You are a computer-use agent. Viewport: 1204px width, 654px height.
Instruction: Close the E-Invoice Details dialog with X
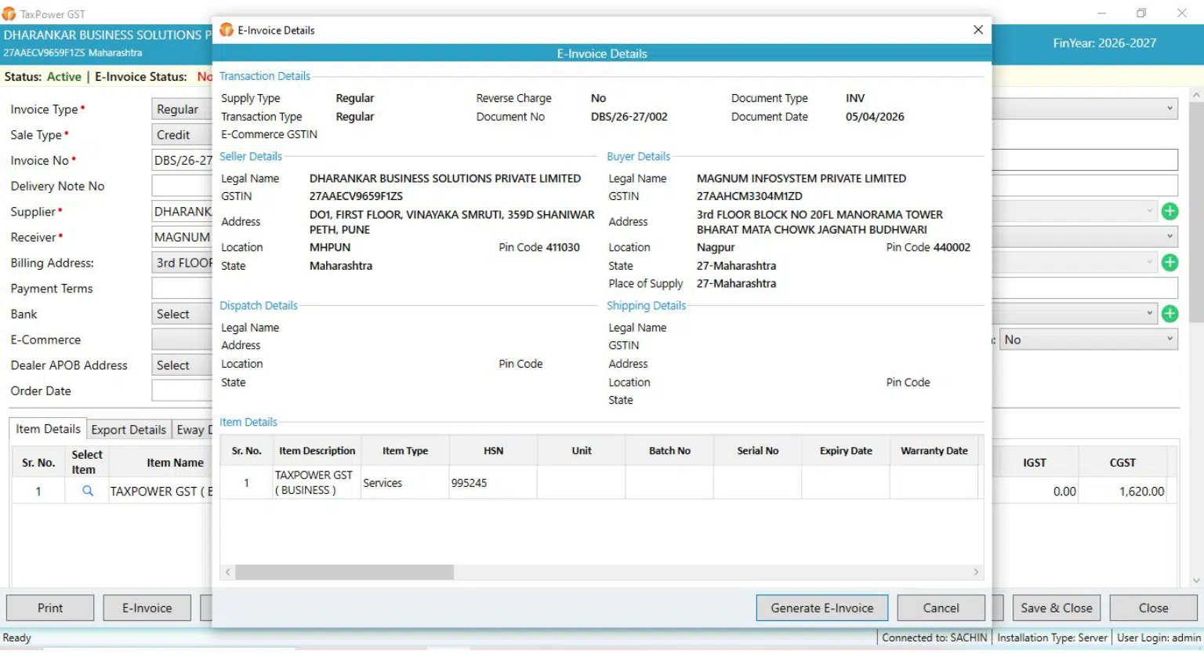[977, 30]
